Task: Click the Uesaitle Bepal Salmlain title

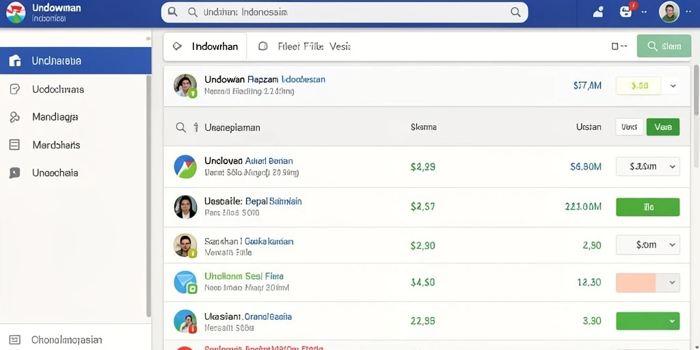Action: click(253, 202)
